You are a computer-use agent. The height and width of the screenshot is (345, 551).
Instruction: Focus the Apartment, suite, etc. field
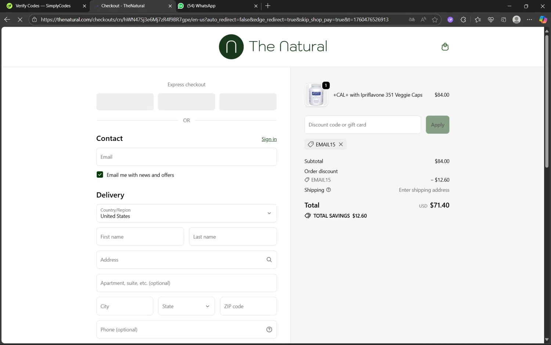186,283
